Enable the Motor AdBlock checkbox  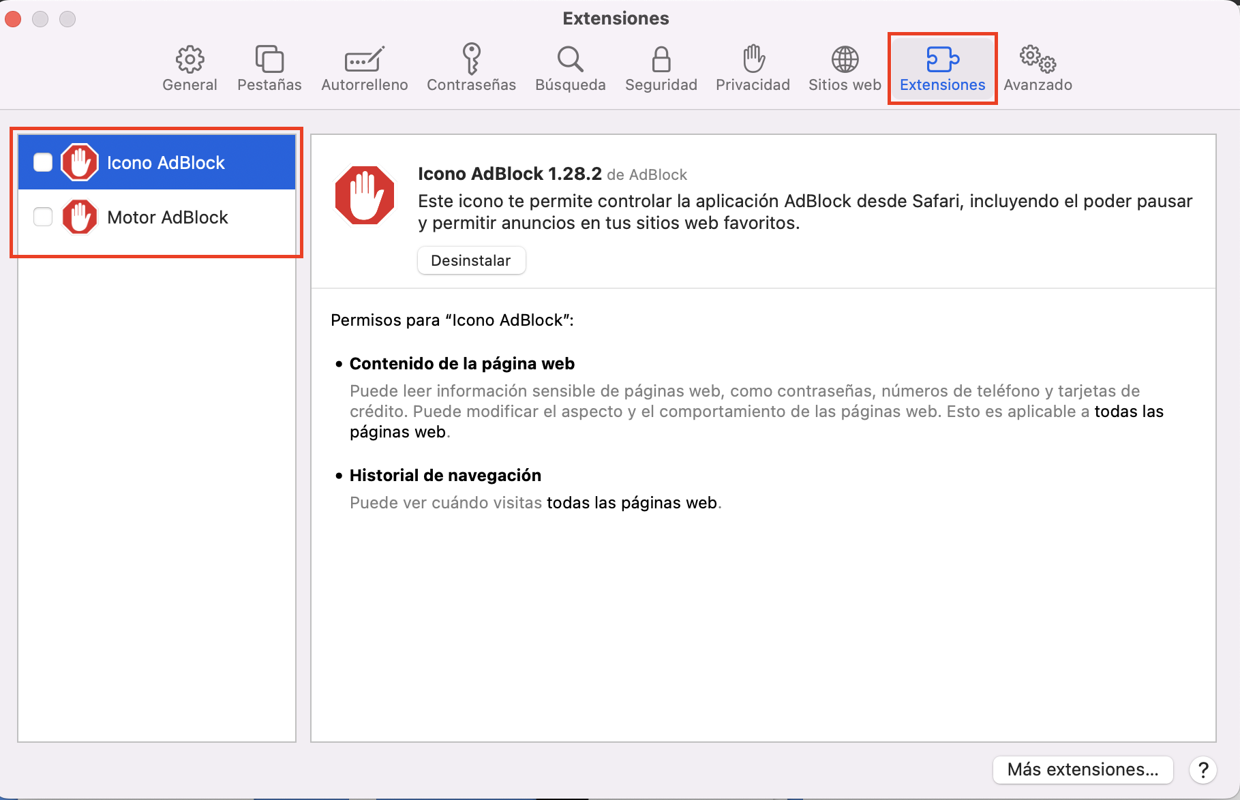(x=43, y=217)
